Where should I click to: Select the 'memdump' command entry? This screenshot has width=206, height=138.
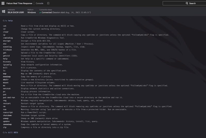point(7,77)
